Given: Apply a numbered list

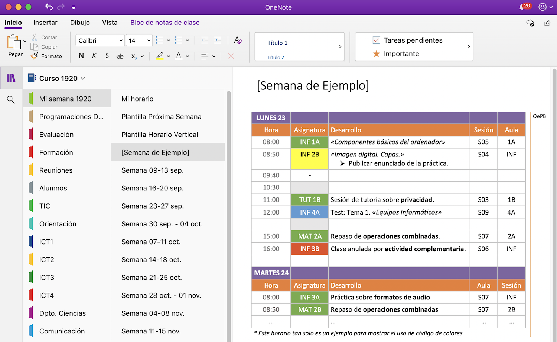Looking at the screenshot, I should click(179, 40).
